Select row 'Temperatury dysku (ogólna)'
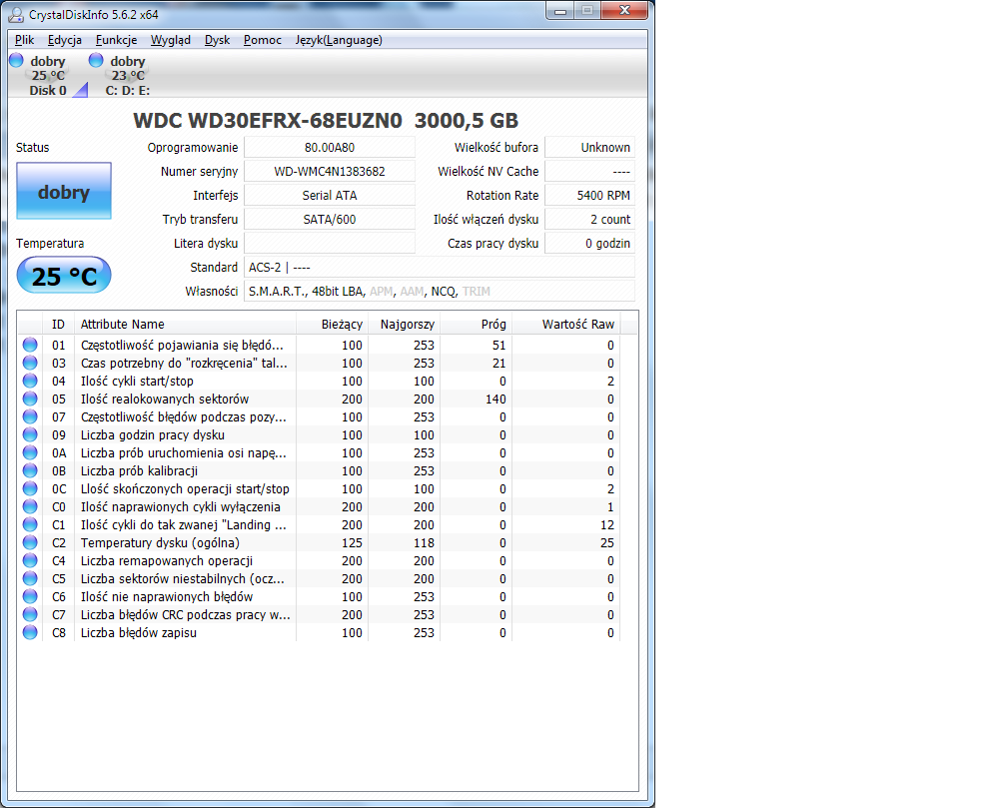Viewport: 985px width, 808px height. (319, 542)
